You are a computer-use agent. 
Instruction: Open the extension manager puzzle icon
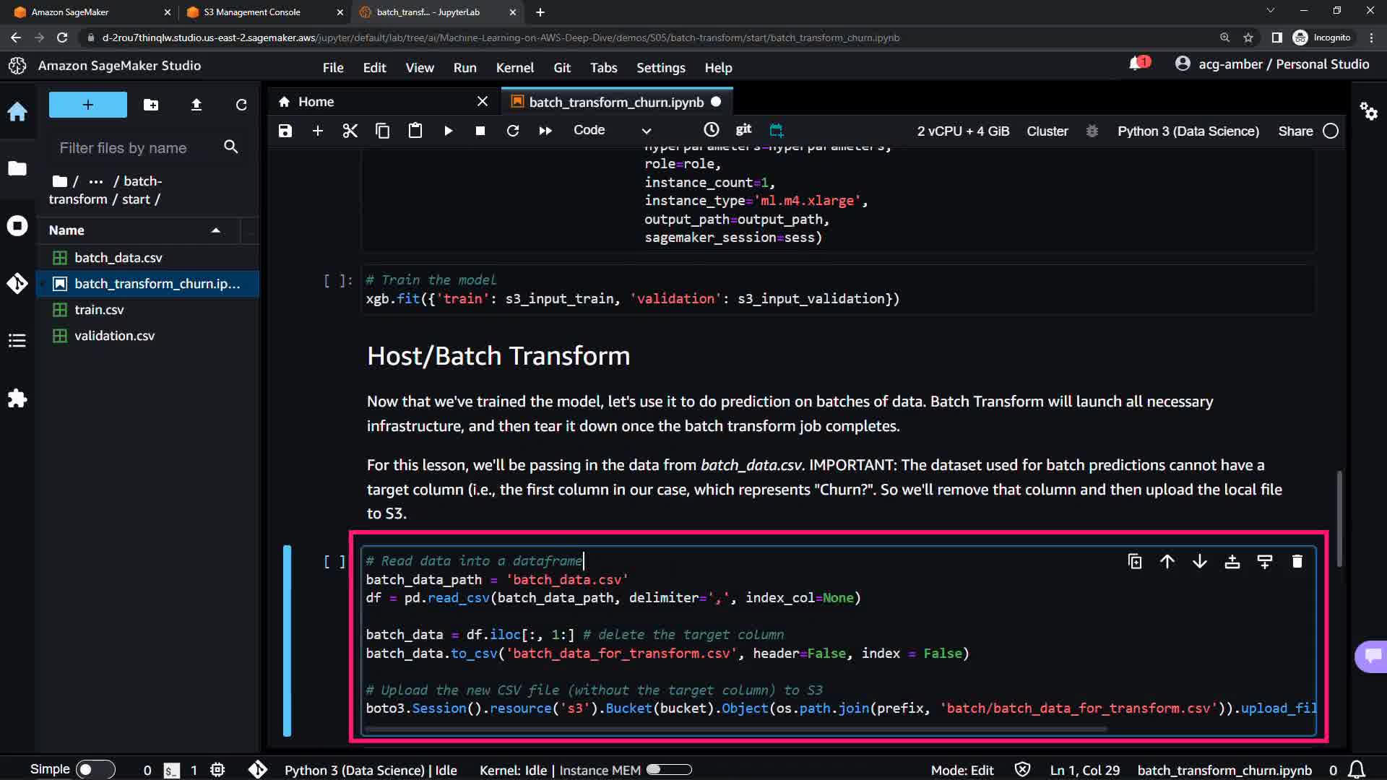[x=17, y=398]
